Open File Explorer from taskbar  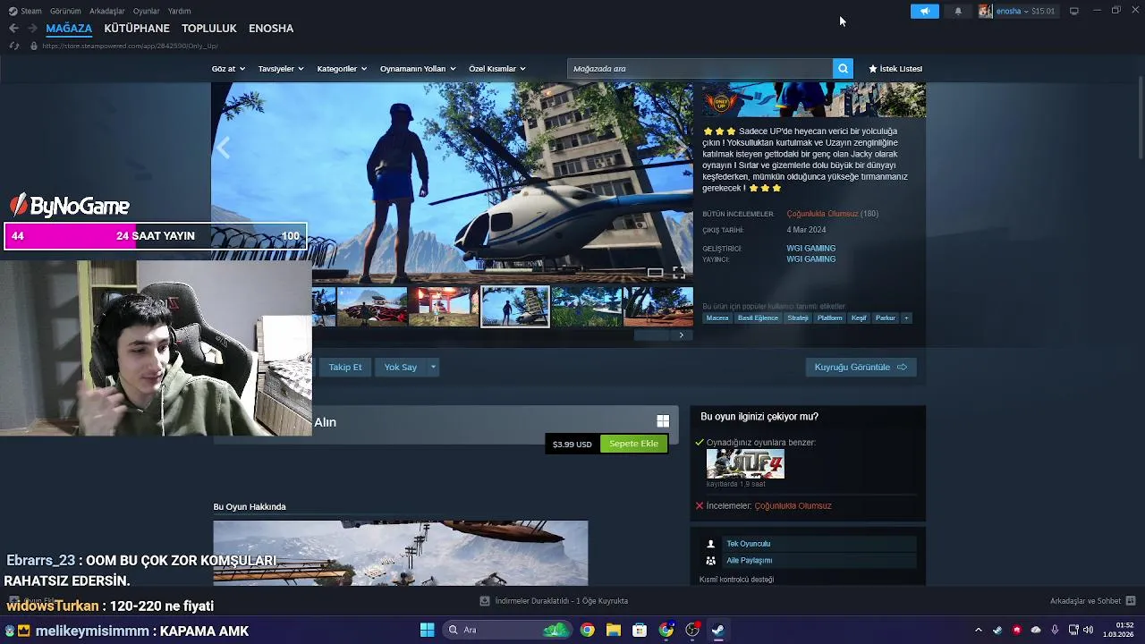613,630
